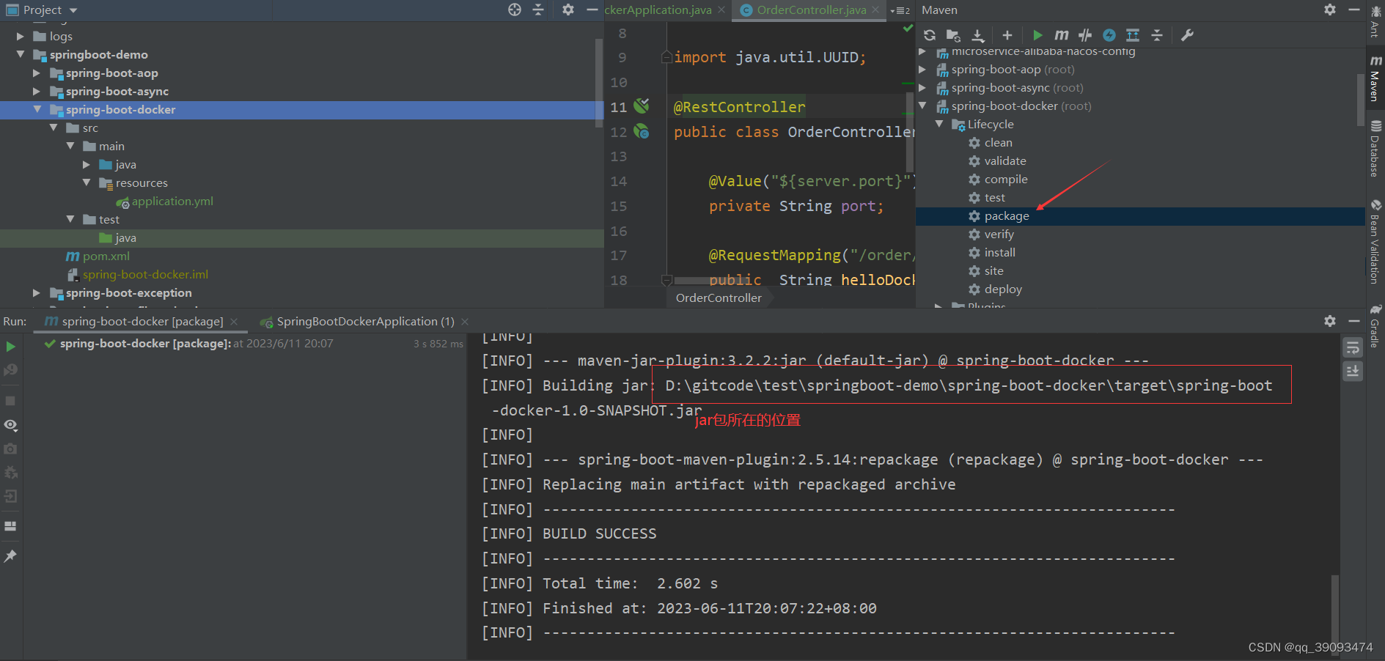Rerun the Maven package build

click(x=10, y=346)
